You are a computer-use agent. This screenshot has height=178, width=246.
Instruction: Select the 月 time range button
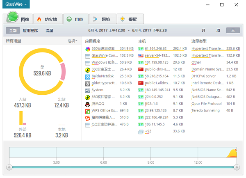tap(203, 31)
